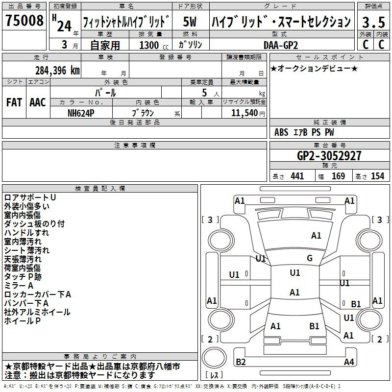Click the G windshield mark on diagram
Image resolution: width=392 pixels, height=392 pixels.
310,258
